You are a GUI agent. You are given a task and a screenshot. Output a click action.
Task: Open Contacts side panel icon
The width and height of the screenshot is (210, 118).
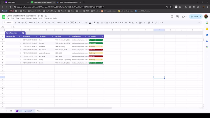[x=207, y=41]
